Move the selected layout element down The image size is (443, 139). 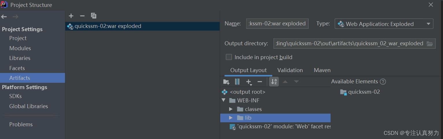296,82
